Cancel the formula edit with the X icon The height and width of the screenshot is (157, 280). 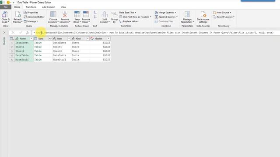pos(13,33)
